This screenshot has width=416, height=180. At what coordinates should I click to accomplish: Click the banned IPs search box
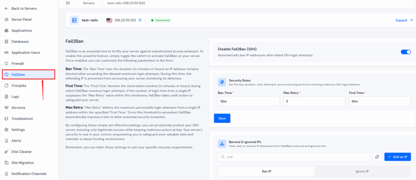[x=294, y=157]
